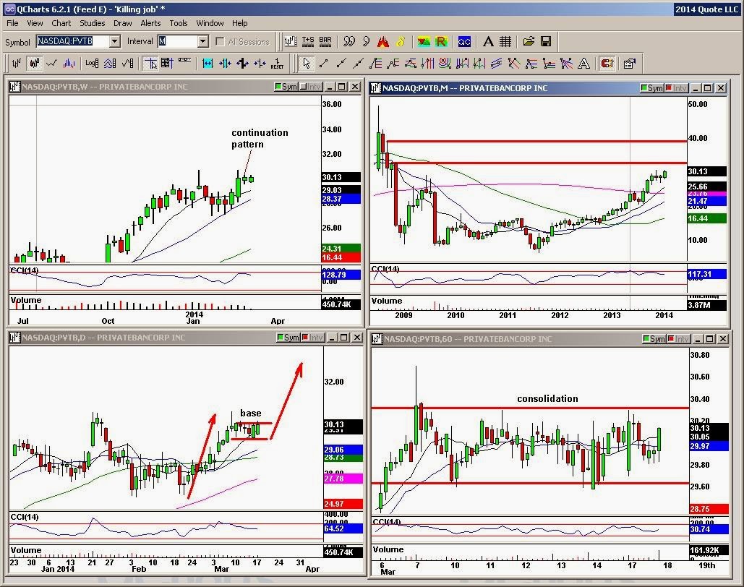Click the green R toolbar icon
744x587 pixels.
tap(441, 42)
